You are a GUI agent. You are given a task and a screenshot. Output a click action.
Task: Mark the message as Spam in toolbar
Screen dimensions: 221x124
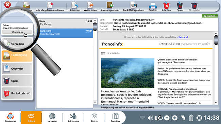point(180,6)
